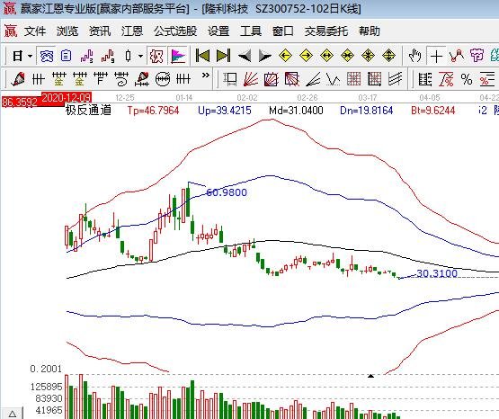The width and height of the screenshot is (499, 419).
Task: Click the yellow diamond left-arrow icon
Action: (285, 56)
